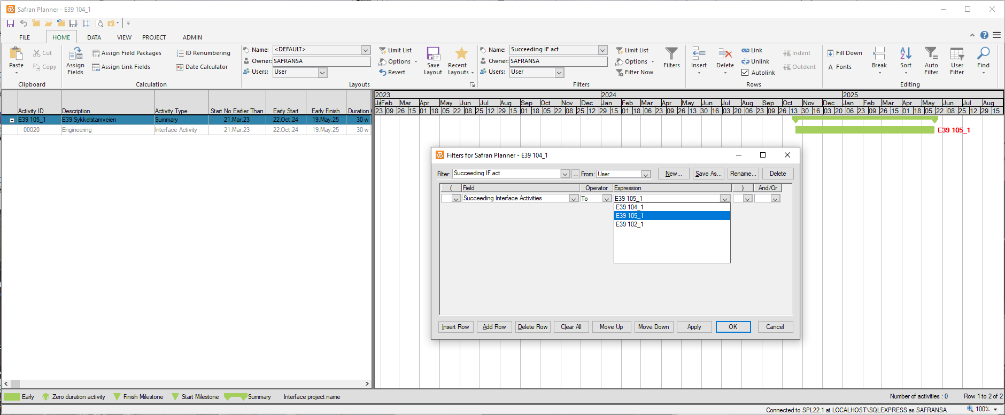Click the Engineering description cell

pyautogui.click(x=107, y=130)
